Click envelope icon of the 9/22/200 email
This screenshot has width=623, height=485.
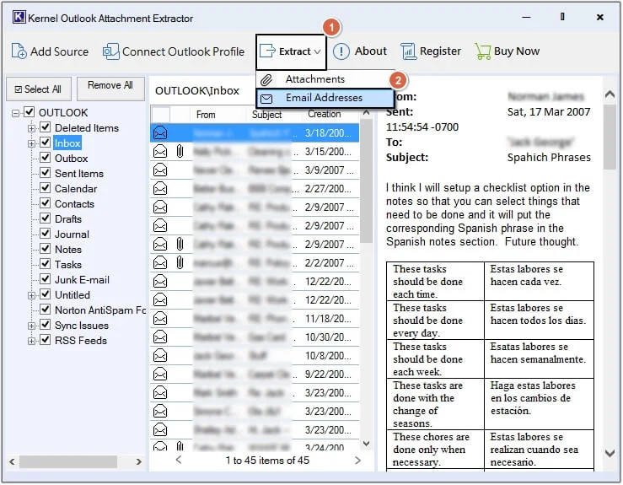coord(160,375)
